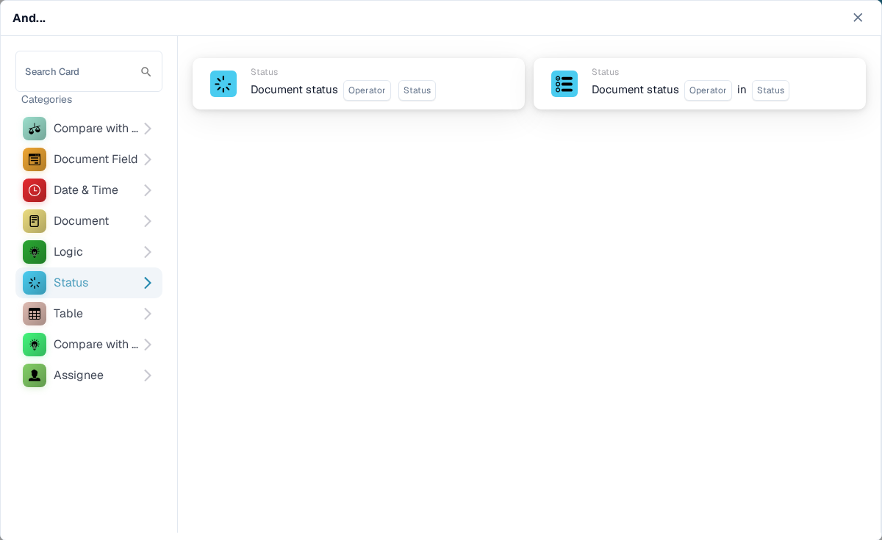Expand the Document category chevron

[x=148, y=221]
